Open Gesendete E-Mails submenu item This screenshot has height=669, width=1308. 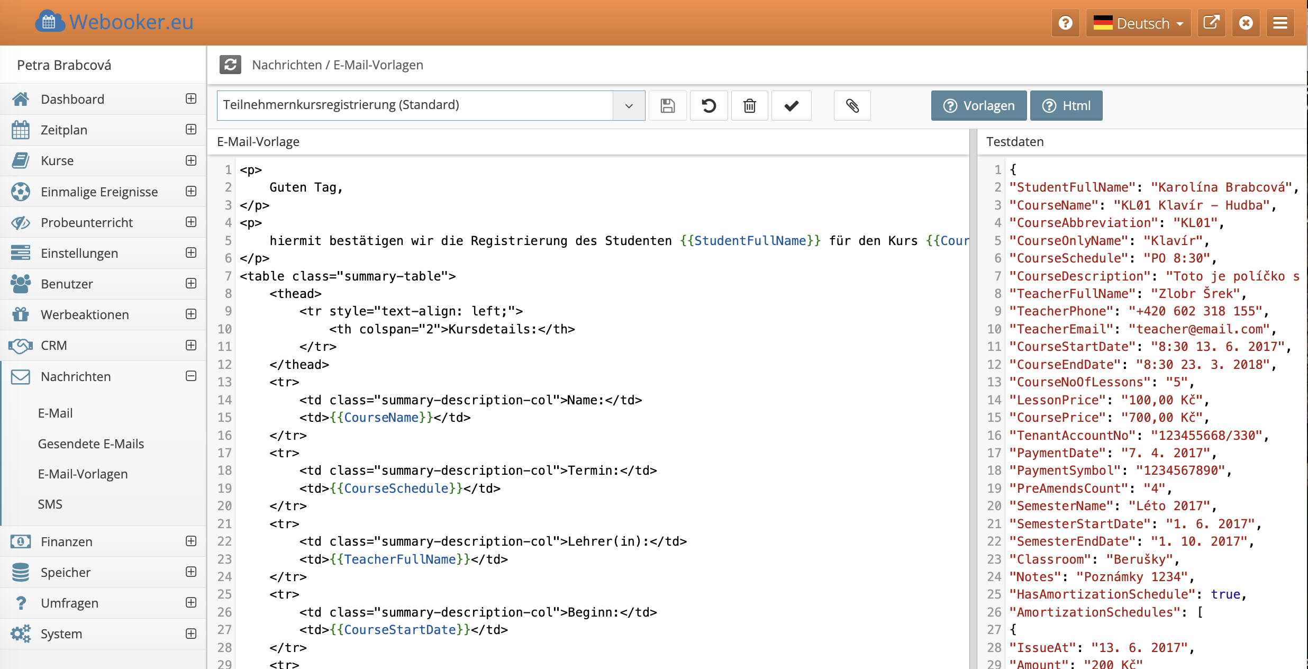tap(91, 444)
